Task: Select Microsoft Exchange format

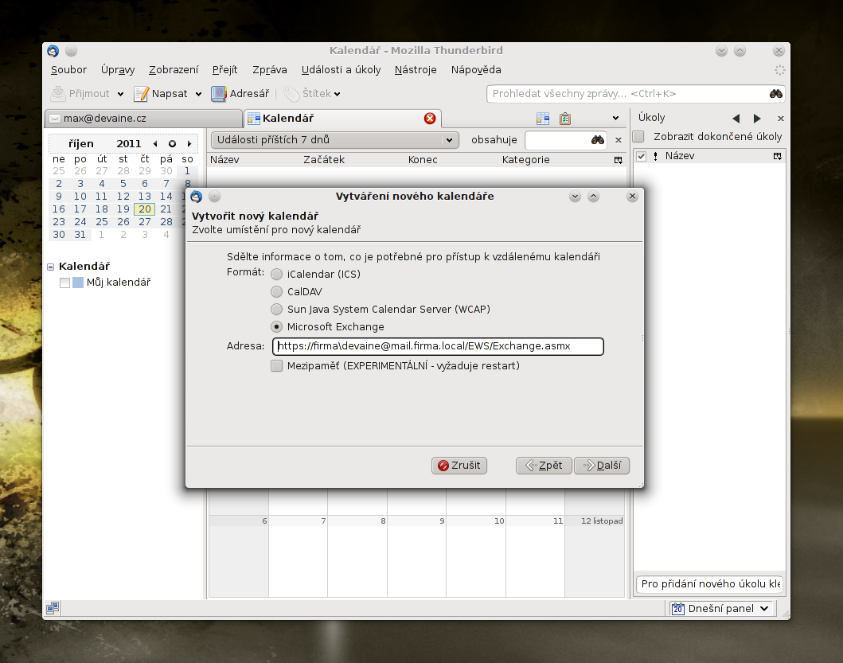Action: pos(276,327)
